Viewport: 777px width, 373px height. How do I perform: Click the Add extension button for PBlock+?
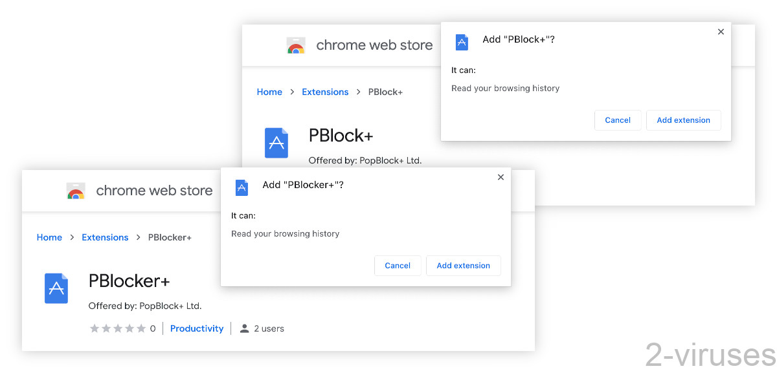pos(683,120)
